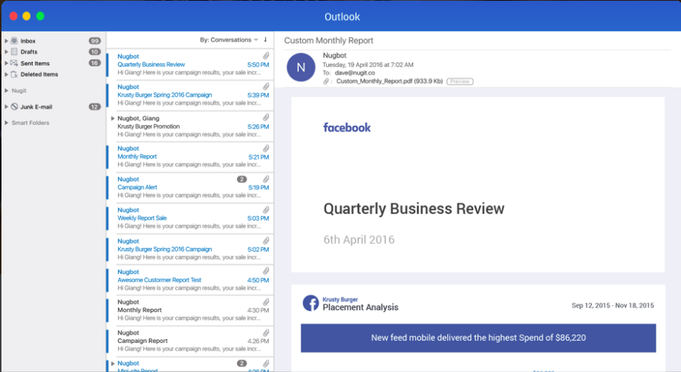Click the Inbox unread count badge 99
The image size is (681, 372).
pos(94,41)
